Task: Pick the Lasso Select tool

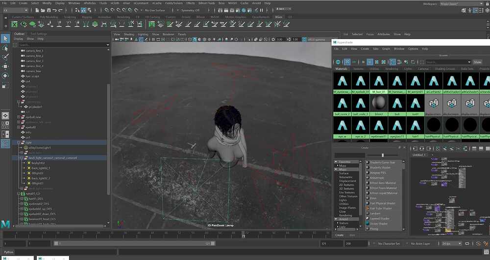Action: 5,48
